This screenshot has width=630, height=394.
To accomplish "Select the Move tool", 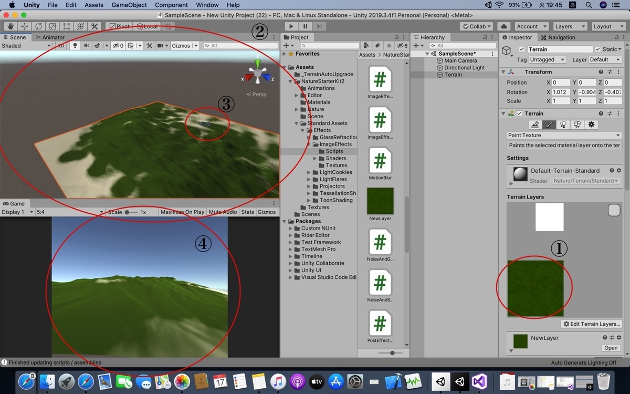I will [x=24, y=26].
